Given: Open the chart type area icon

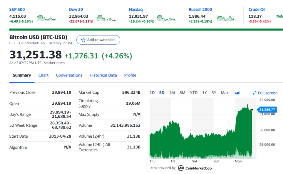Looking at the screenshot, I should click(237, 93).
